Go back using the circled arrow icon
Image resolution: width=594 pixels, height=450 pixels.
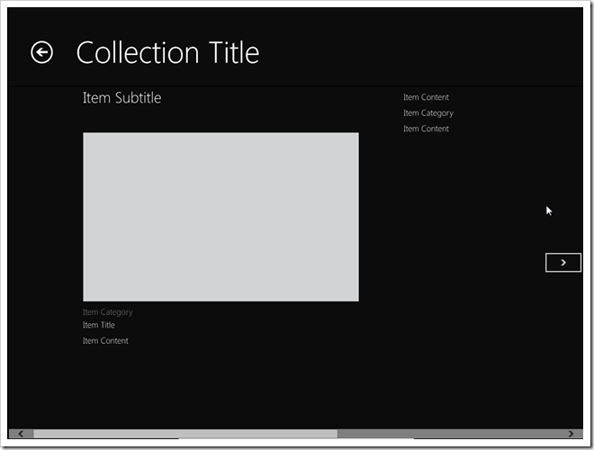pos(41,52)
